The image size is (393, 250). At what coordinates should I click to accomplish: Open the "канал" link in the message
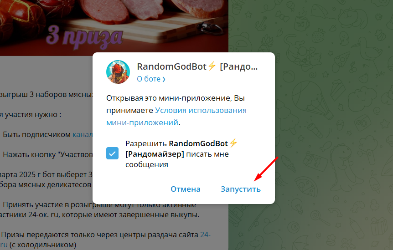pos(83,135)
